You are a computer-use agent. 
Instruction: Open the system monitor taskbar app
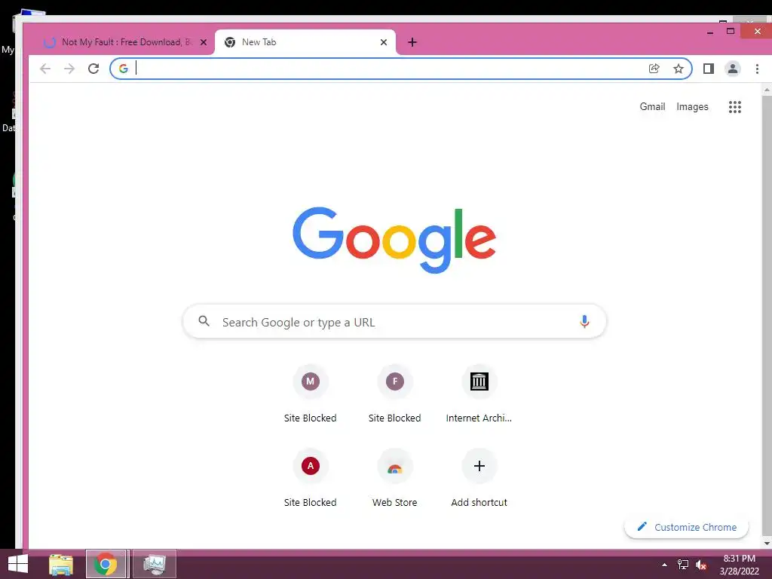coord(154,564)
